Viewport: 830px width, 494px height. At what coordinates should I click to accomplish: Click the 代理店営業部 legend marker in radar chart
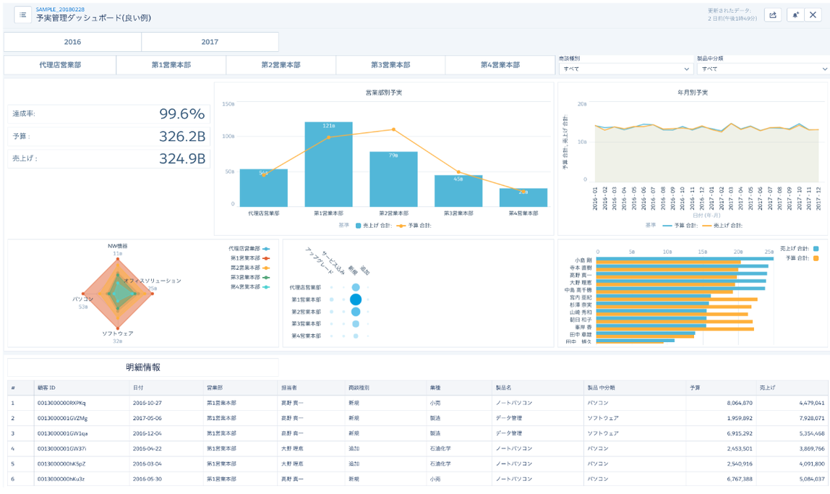266,248
